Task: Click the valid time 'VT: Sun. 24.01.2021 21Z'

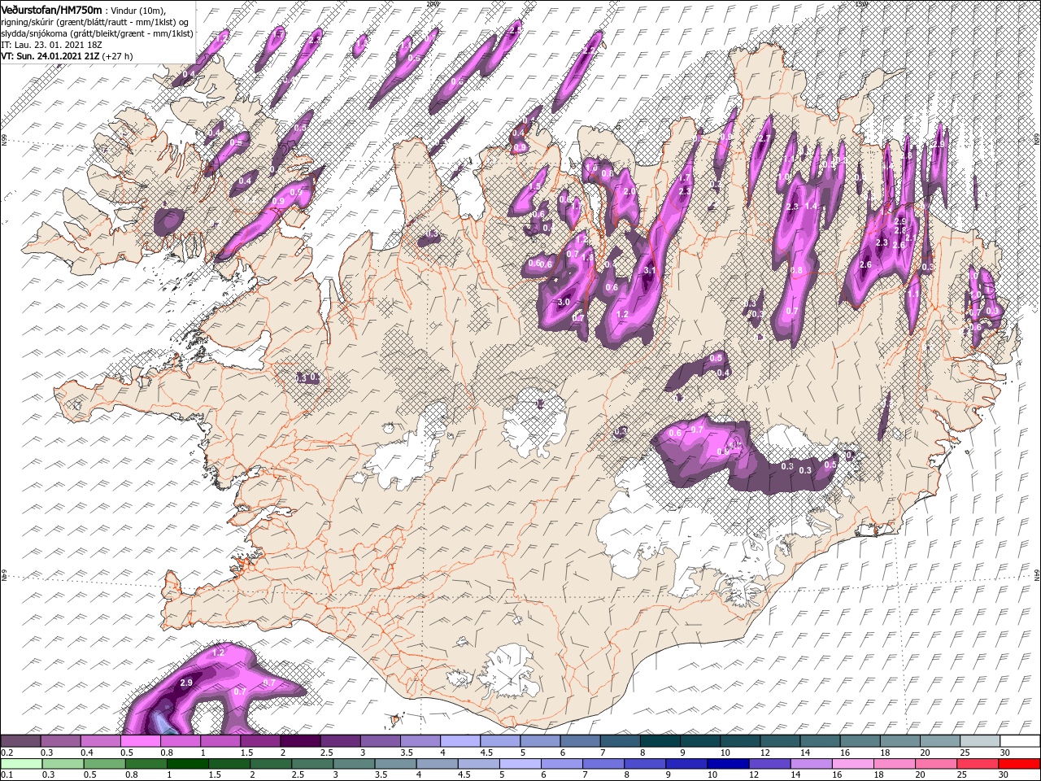Action: point(50,56)
